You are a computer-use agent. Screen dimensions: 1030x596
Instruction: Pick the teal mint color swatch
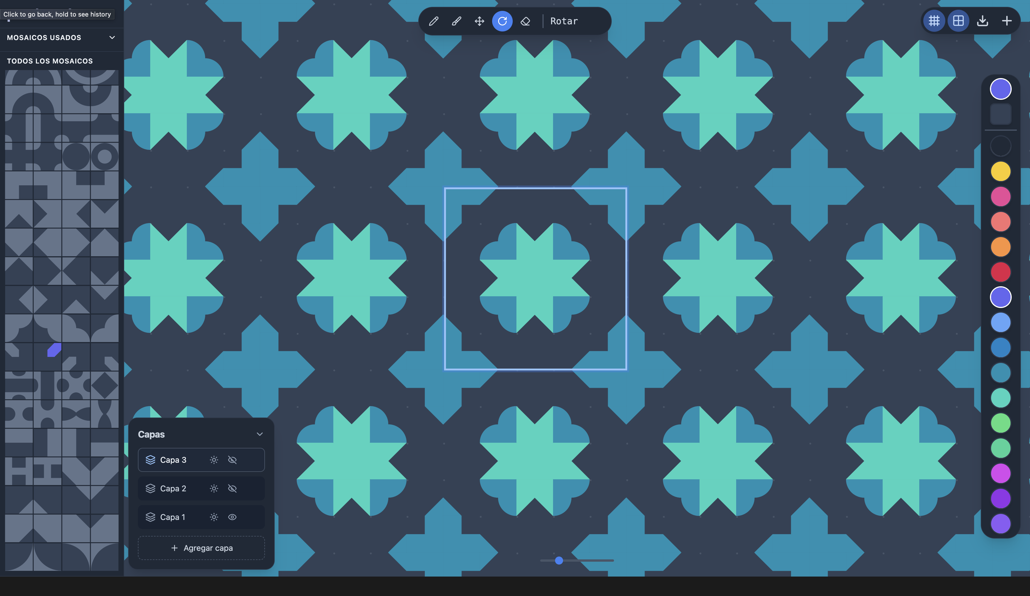[x=1001, y=398]
